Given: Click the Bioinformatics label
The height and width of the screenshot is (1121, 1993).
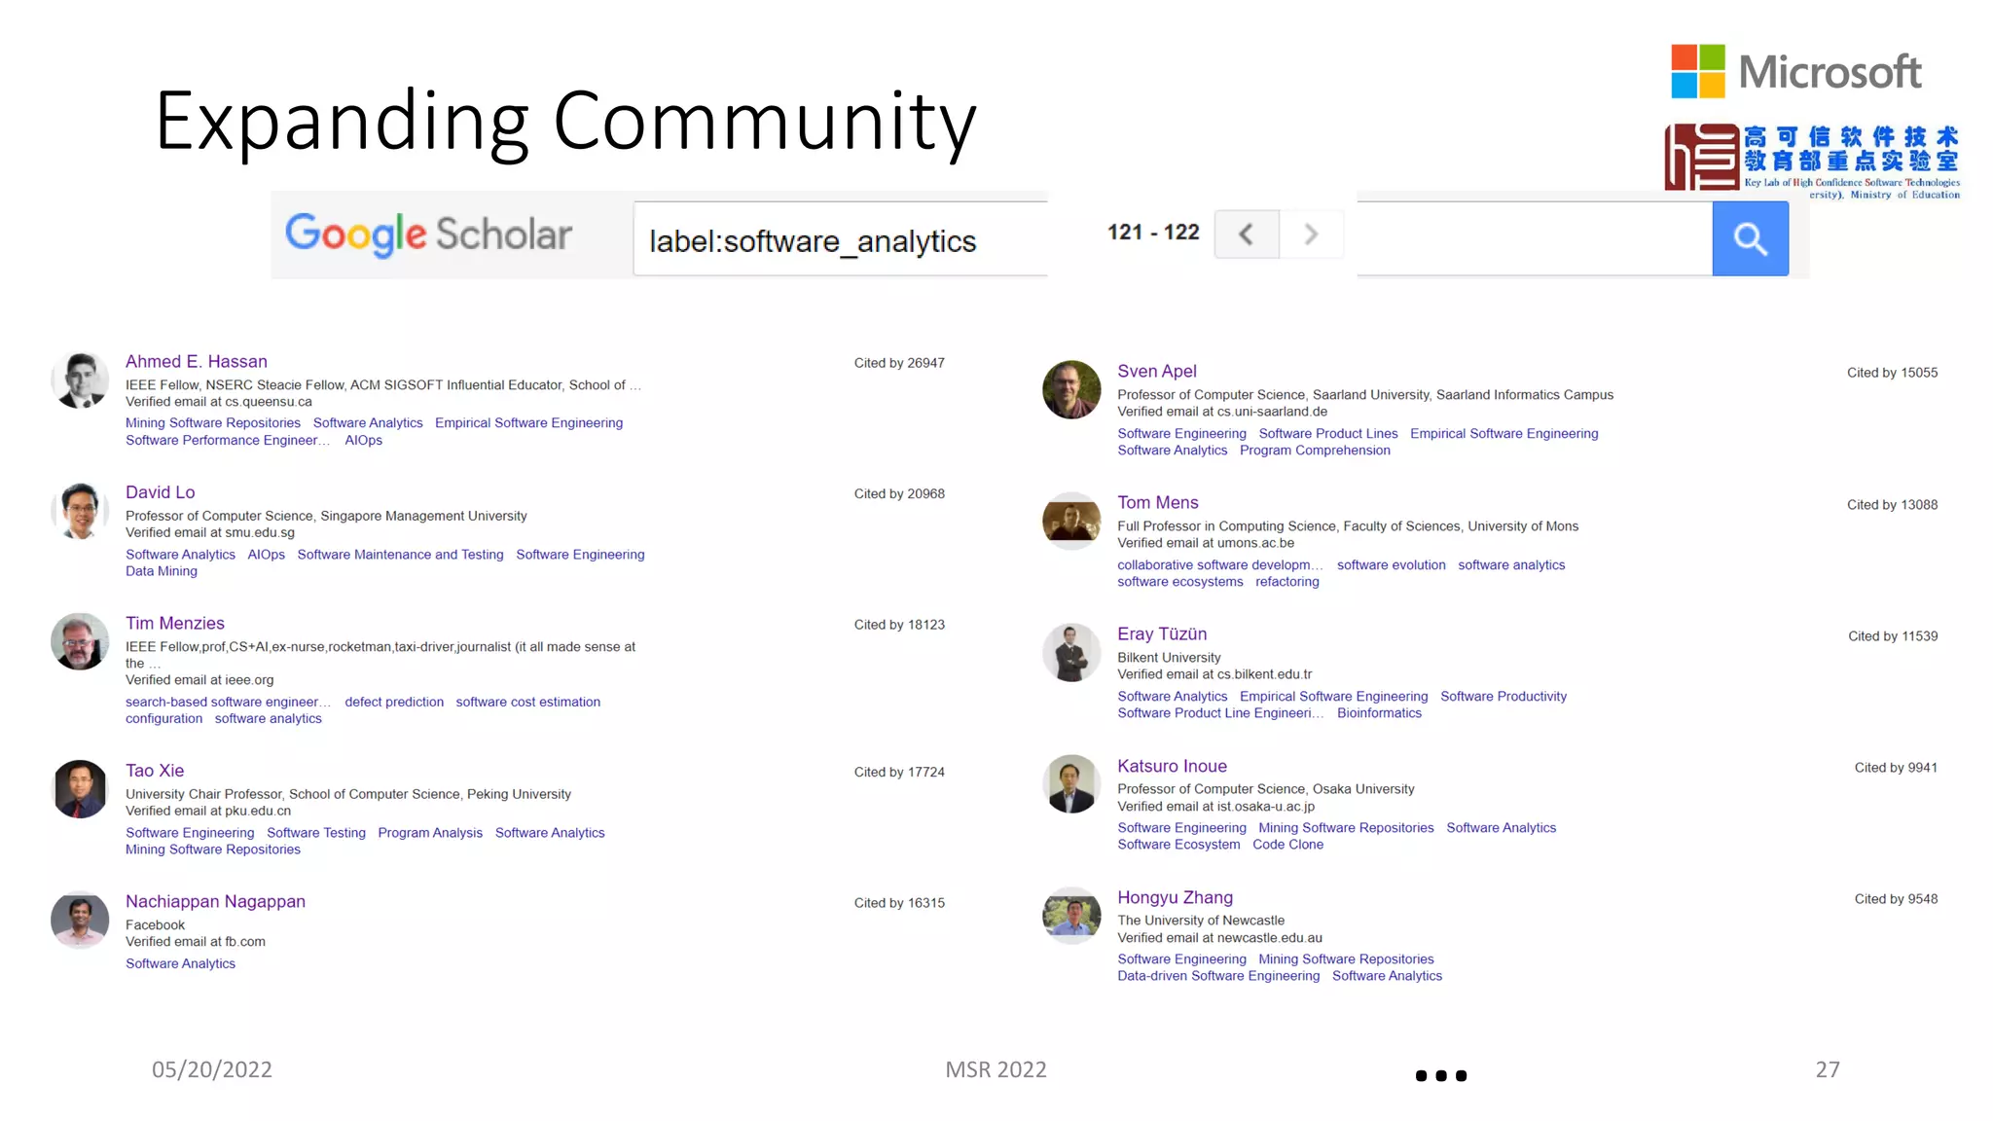Looking at the screenshot, I should coord(1379,712).
